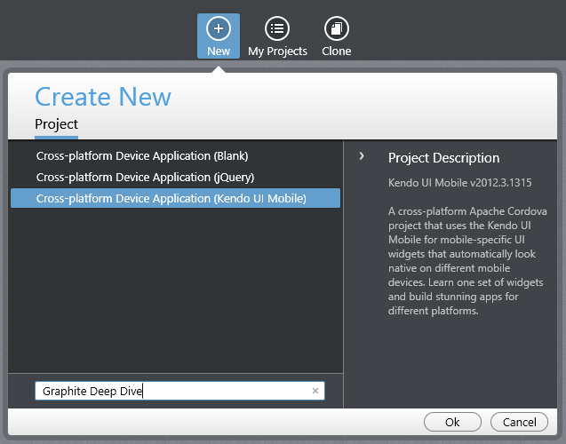The height and width of the screenshot is (444, 566).
Task: Click the 'My Projects' label text
Action: tap(277, 52)
